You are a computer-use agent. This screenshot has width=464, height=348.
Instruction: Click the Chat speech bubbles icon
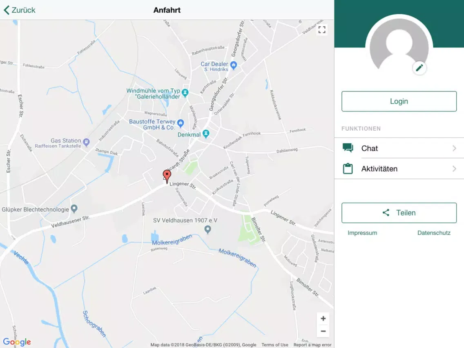348,148
